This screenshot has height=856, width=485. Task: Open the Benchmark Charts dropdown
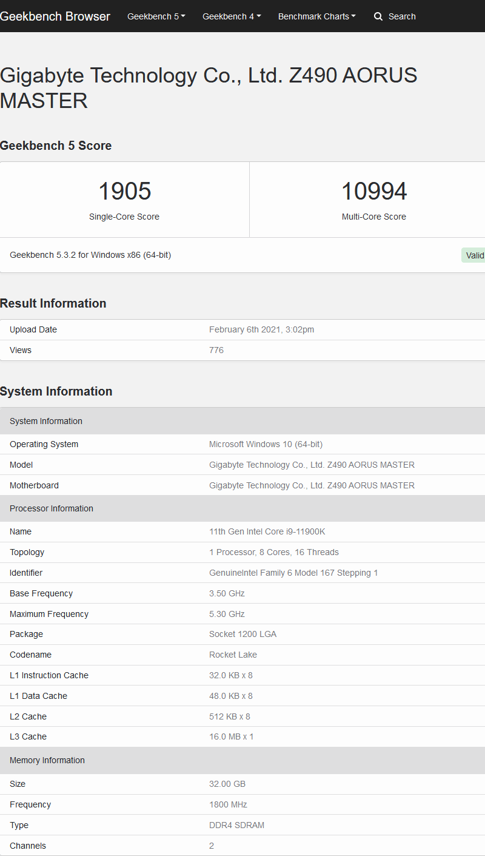pos(316,16)
